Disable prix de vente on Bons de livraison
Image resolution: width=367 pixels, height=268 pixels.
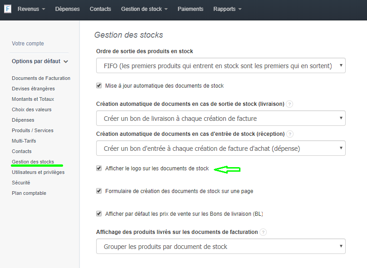99,213
